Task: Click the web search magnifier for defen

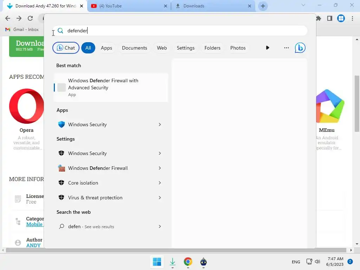Action: 62,226
